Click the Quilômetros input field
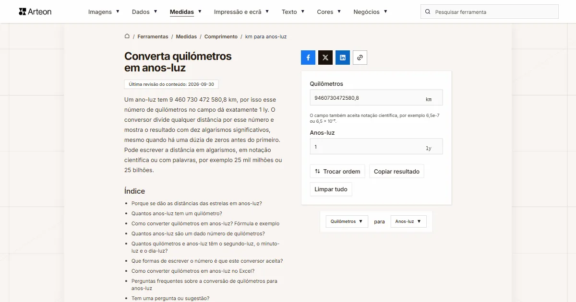This screenshot has height=302, width=576. (x=376, y=98)
